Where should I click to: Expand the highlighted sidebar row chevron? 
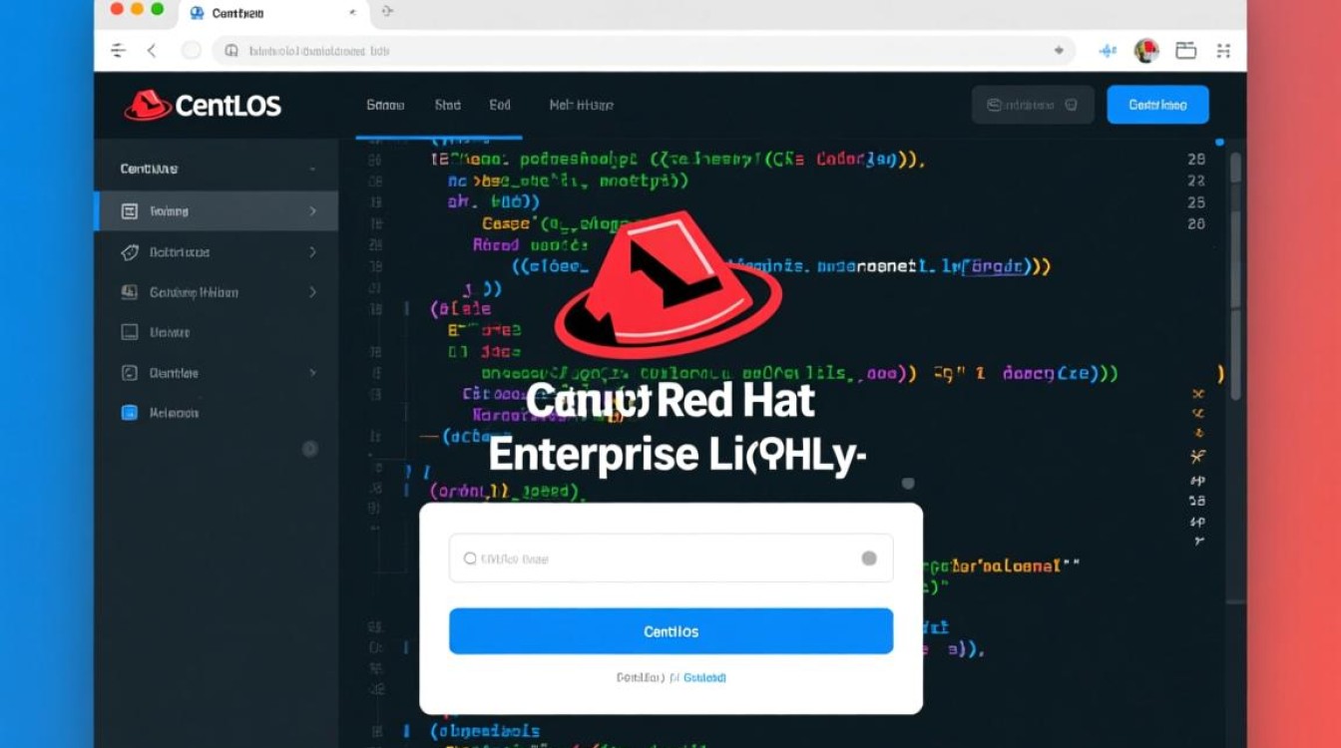312,211
